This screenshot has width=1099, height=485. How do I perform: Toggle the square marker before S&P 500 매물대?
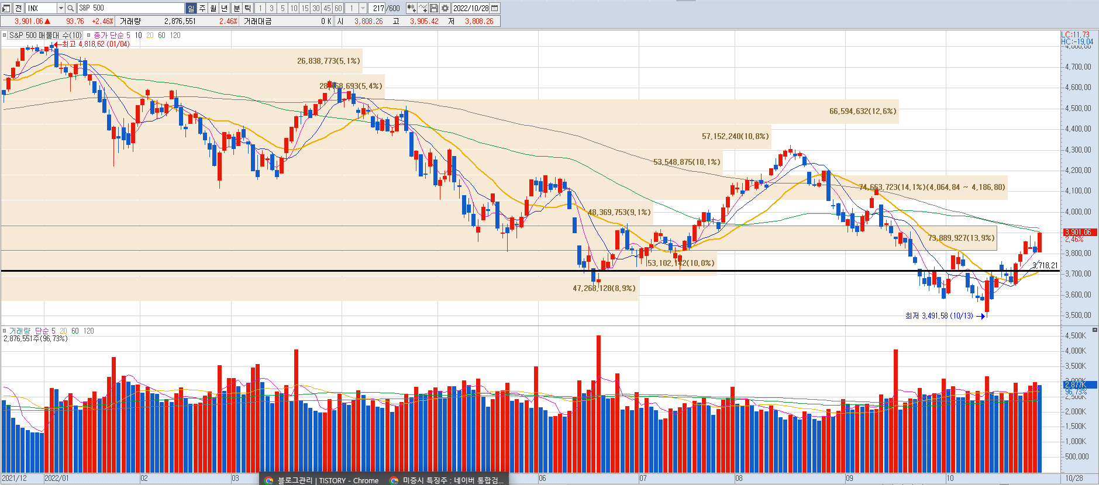pos(4,35)
